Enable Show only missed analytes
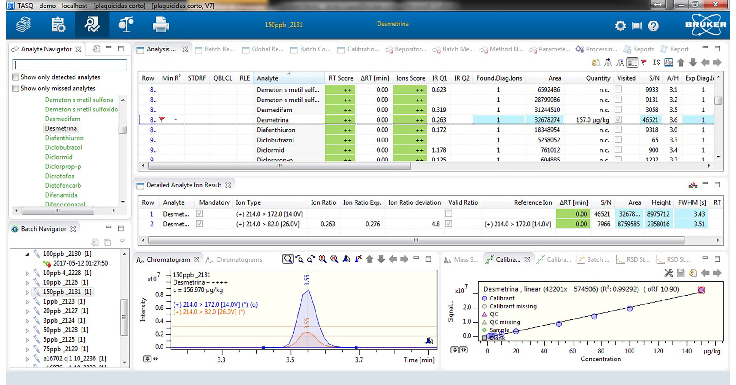 [x=16, y=88]
